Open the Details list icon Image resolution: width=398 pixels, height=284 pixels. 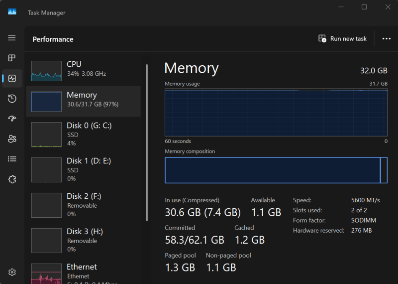point(12,159)
